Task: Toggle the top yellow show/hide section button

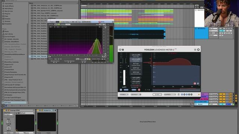Action: tap(236, 96)
